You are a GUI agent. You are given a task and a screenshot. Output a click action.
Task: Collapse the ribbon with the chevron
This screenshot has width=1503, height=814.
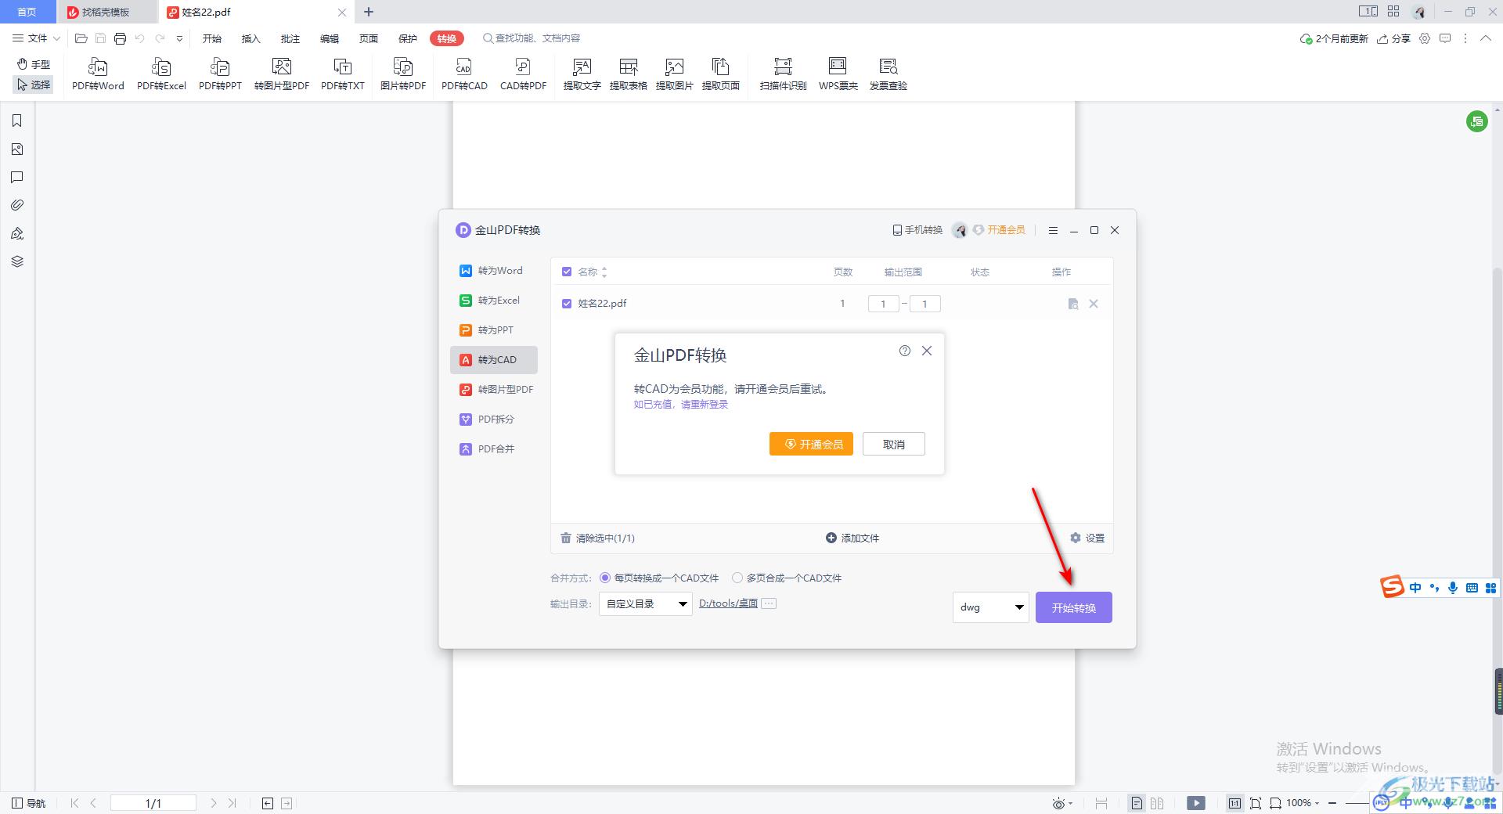point(1485,38)
